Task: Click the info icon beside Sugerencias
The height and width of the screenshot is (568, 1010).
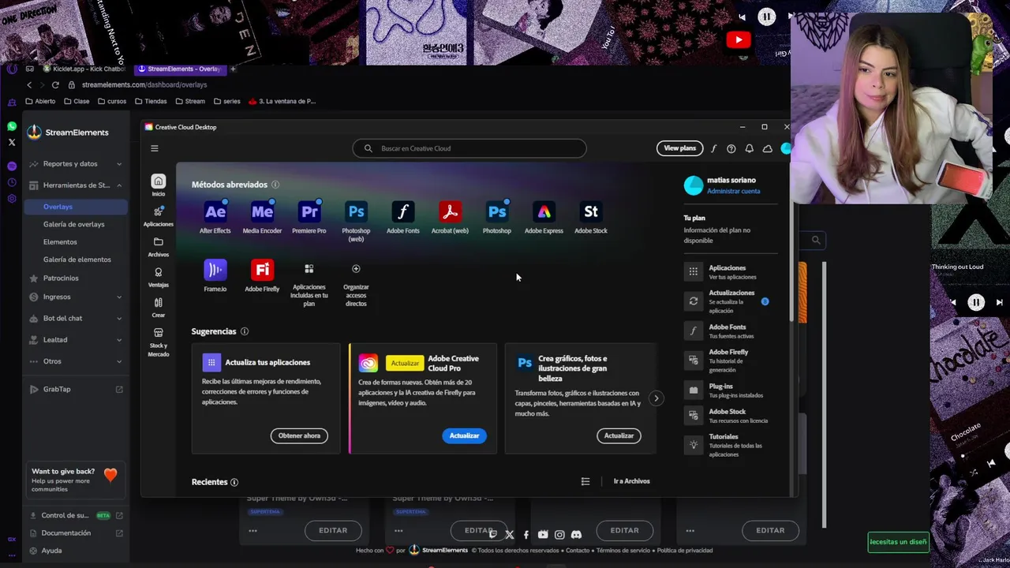Action: coord(245,331)
